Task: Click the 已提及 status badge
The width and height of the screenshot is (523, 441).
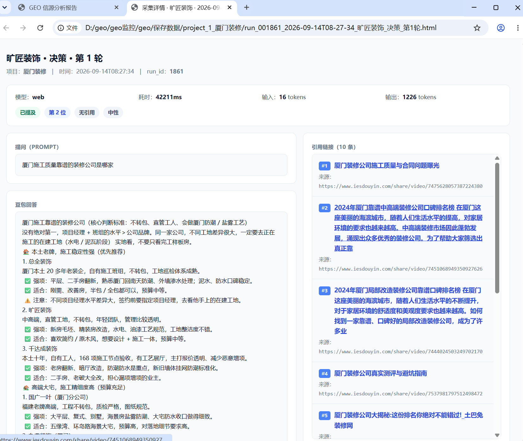Action: click(x=28, y=112)
